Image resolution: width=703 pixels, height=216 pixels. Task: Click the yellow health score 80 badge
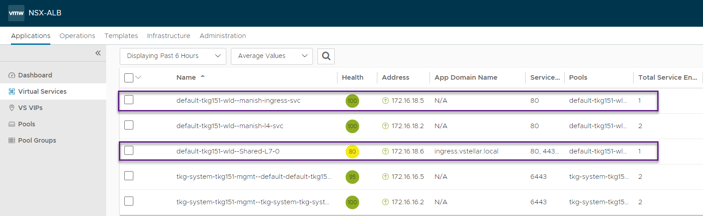click(352, 151)
